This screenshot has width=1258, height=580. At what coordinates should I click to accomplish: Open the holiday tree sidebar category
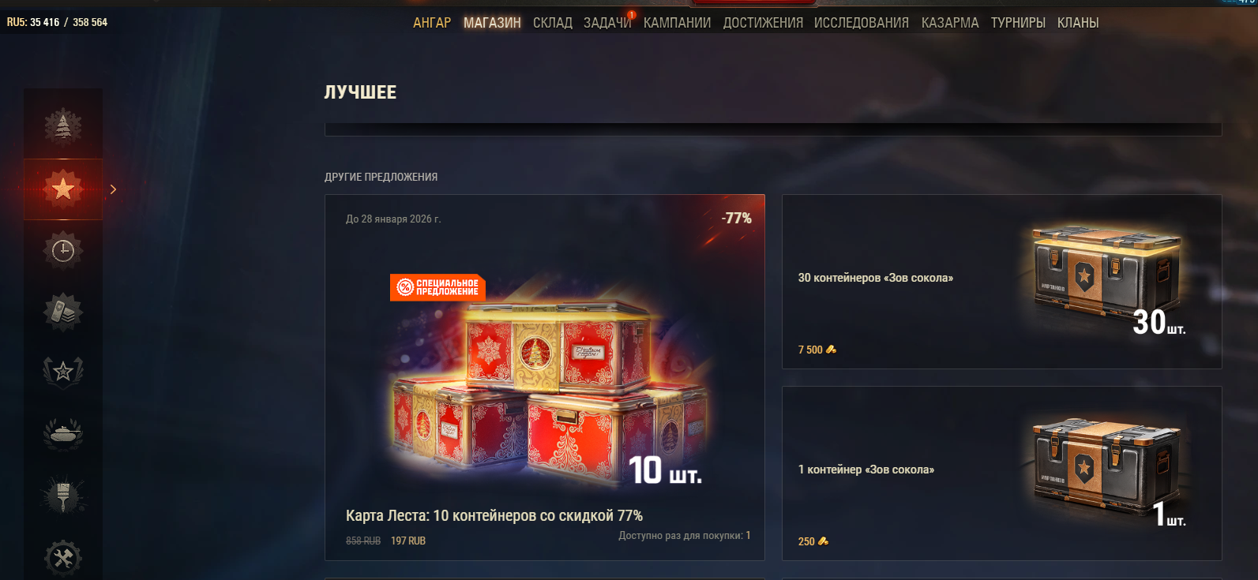(x=63, y=127)
